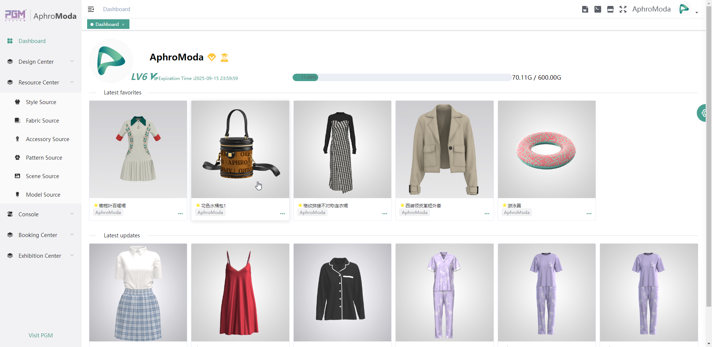The width and height of the screenshot is (712, 347).
Task: Click the AphroModa tag on swim ring card
Action: tap(517, 213)
